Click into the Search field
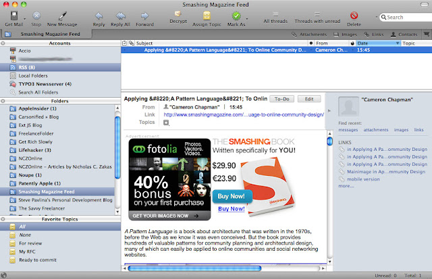Viewport: 432px width, 279px height. coord(408,18)
